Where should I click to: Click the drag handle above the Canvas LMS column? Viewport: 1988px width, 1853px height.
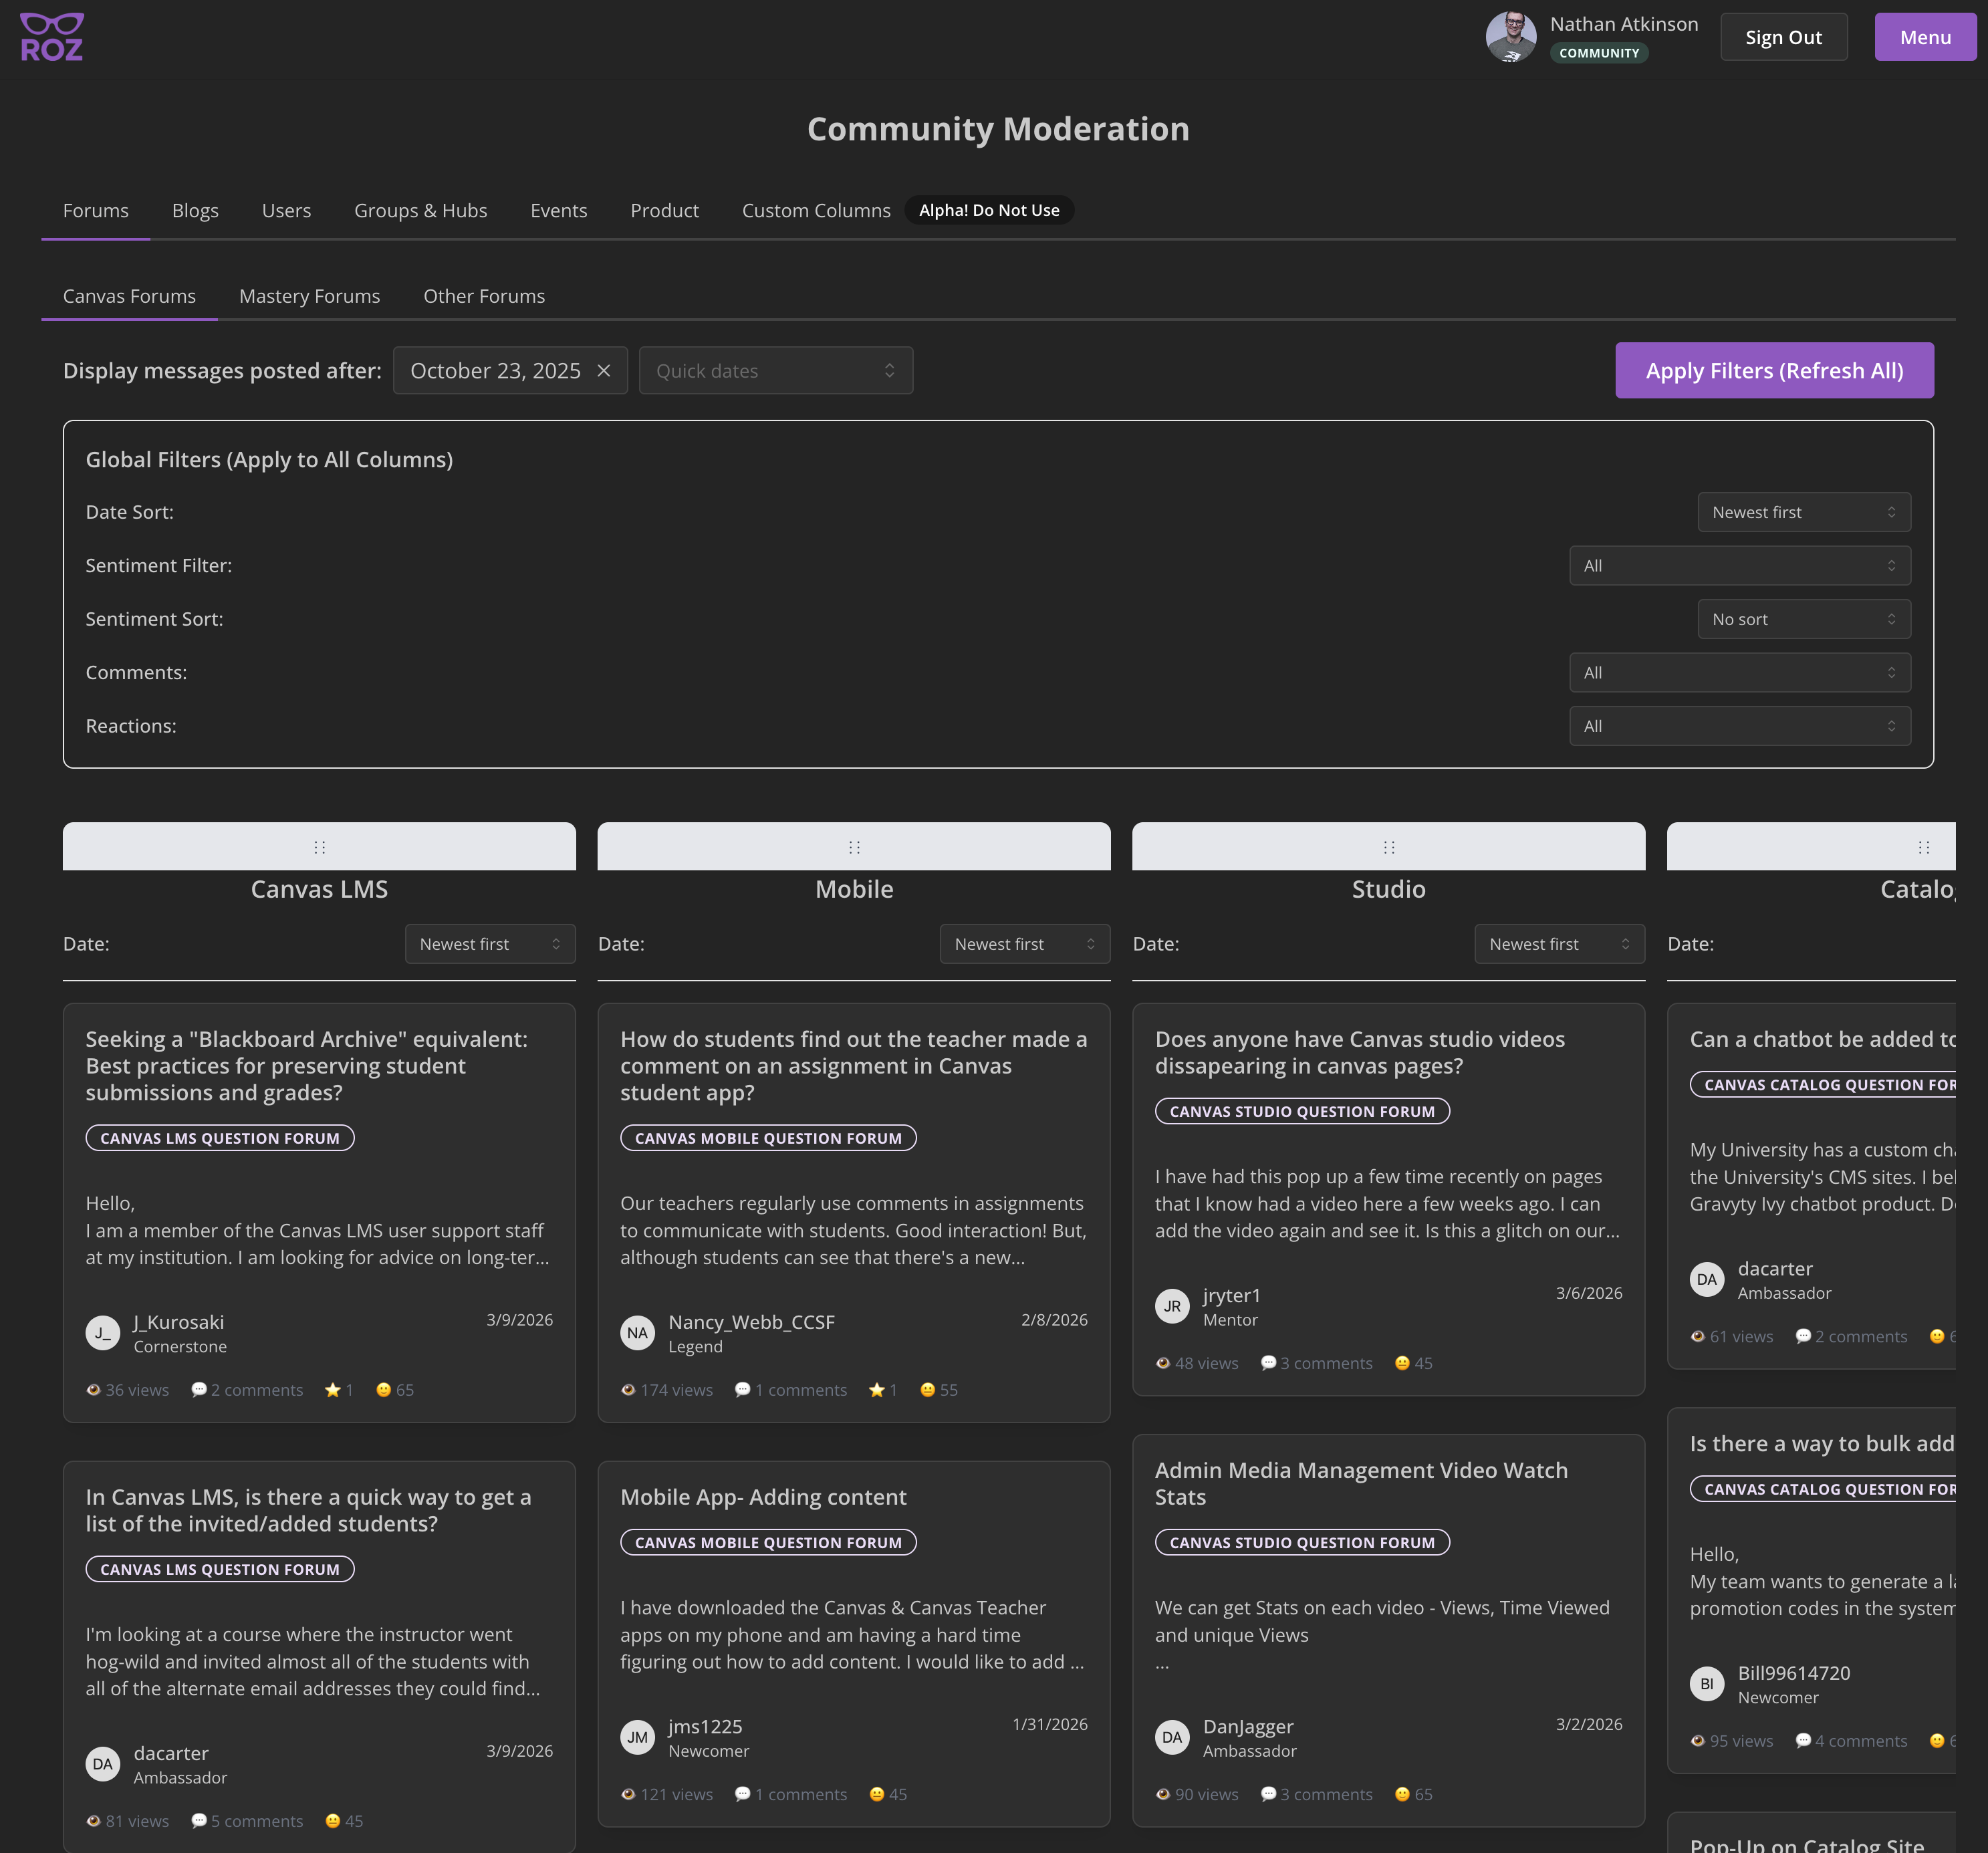pyautogui.click(x=319, y=846)
